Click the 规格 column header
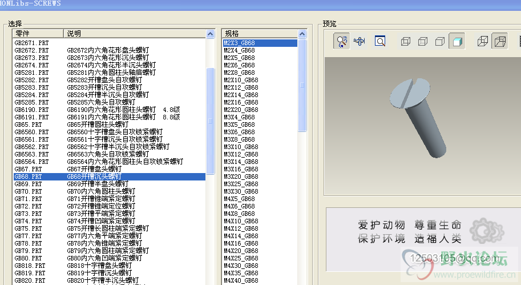 pos(260,34)
